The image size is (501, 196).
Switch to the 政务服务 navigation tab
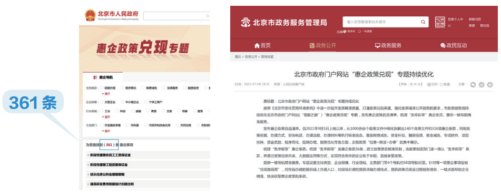point(388,46)
